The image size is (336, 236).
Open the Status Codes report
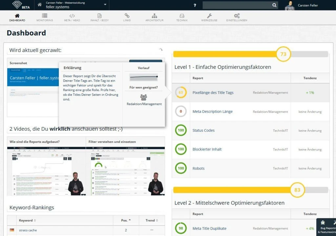[203, 130]
